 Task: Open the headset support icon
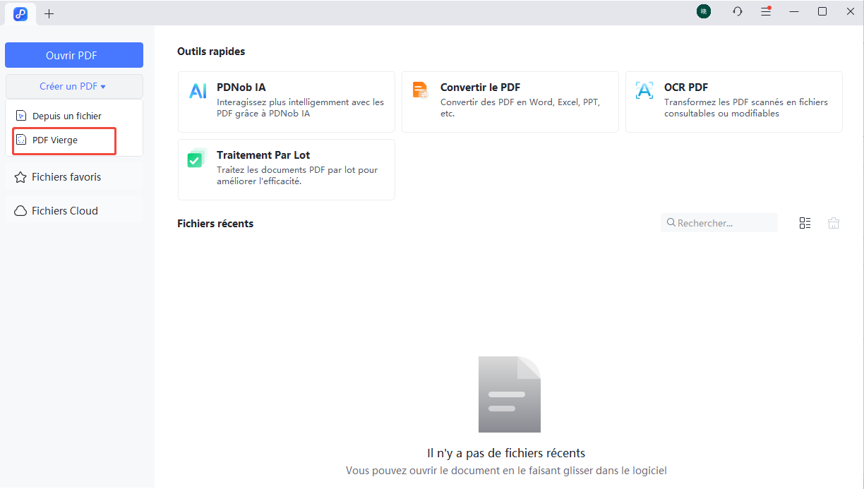[x=737, y=11]
